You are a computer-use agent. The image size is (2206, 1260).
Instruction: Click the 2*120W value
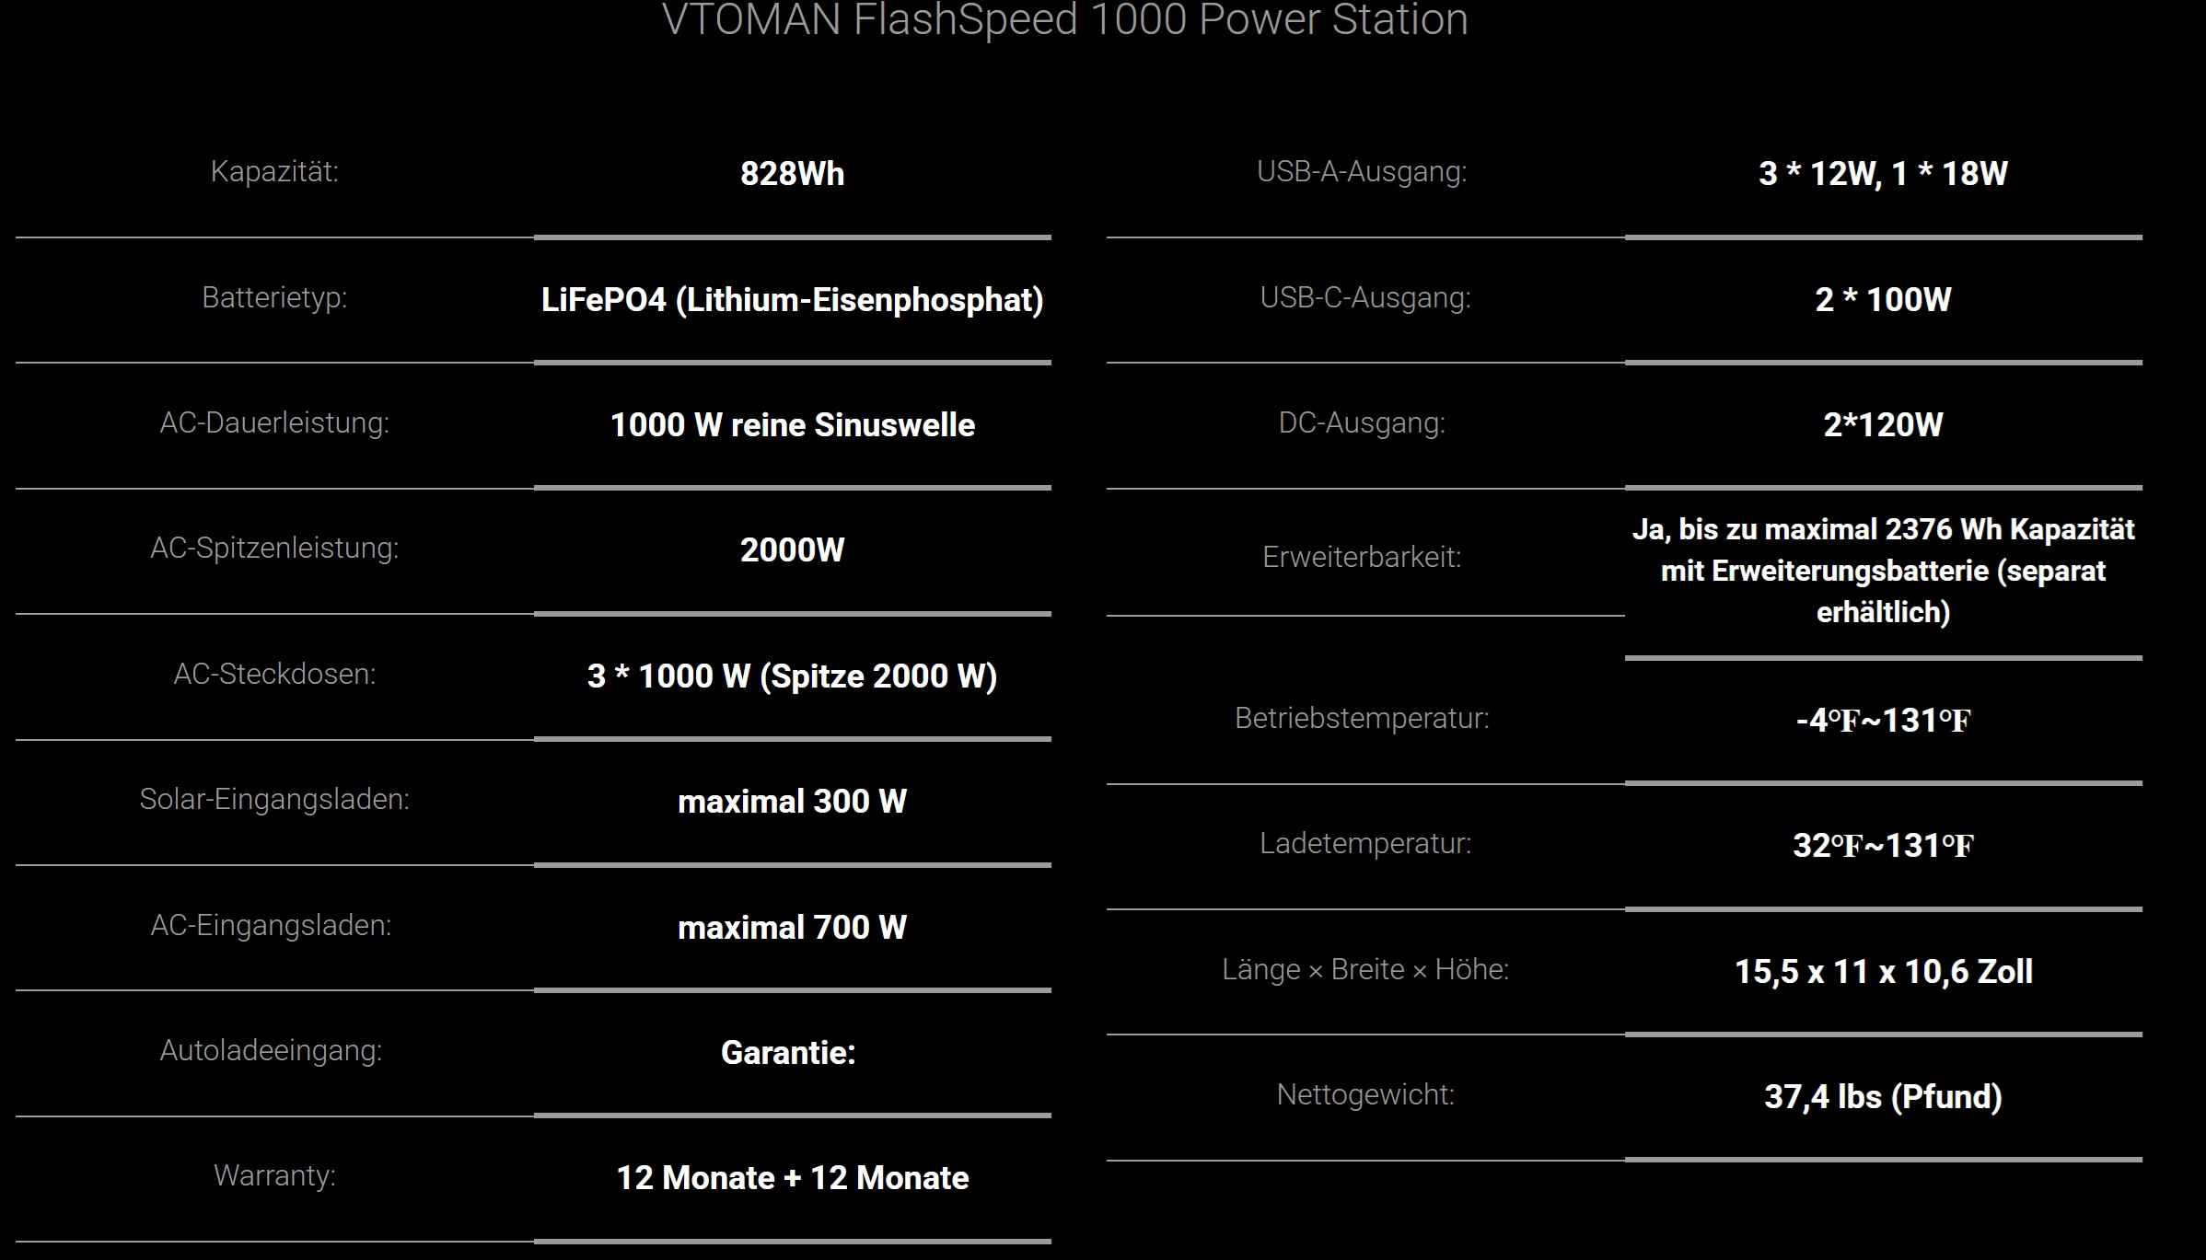pos(1883,425)
